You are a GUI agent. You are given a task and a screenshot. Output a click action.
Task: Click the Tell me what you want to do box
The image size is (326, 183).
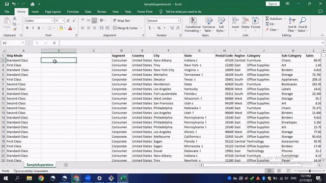pos(183,12)
